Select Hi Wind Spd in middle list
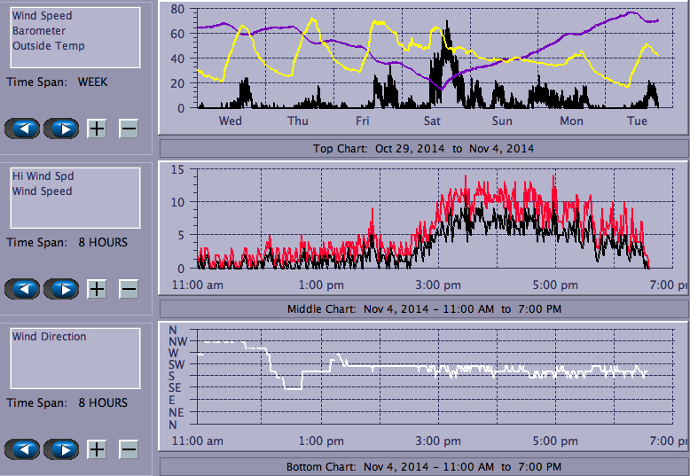Viewport: 690px width, 476px height. tap(43, 176)
